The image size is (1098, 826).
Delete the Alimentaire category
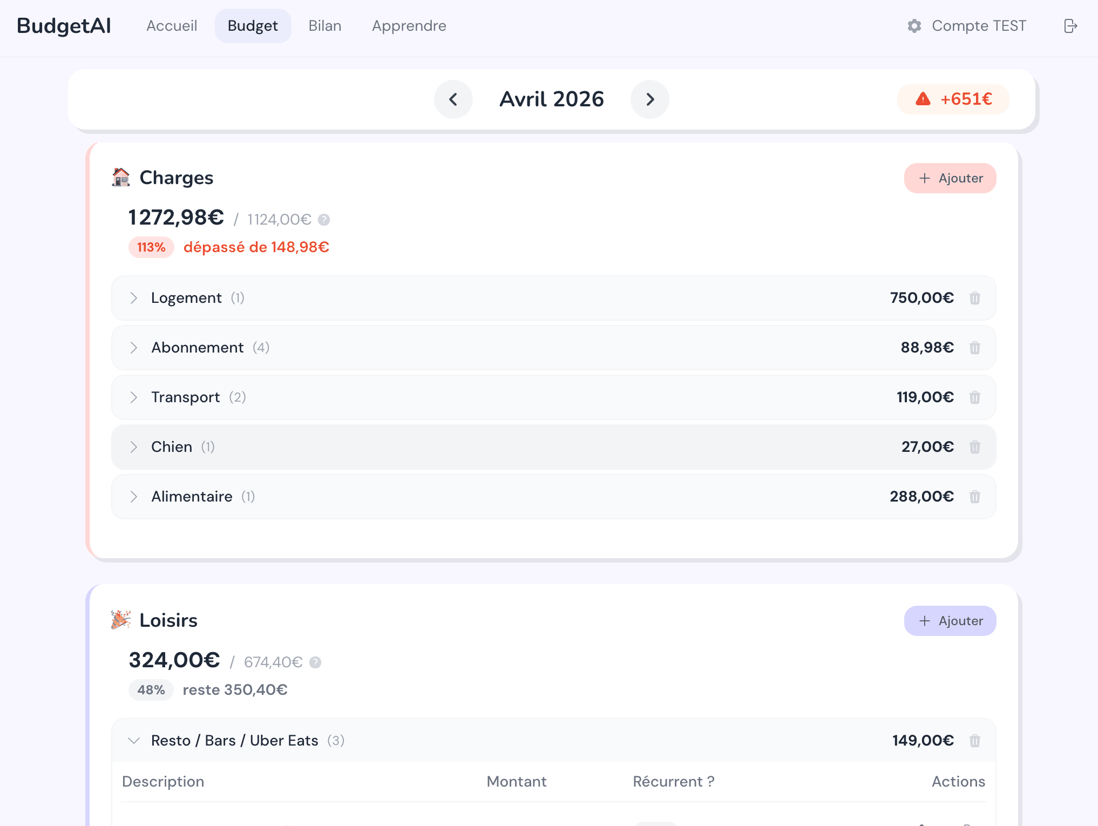[x=974, y=497]
